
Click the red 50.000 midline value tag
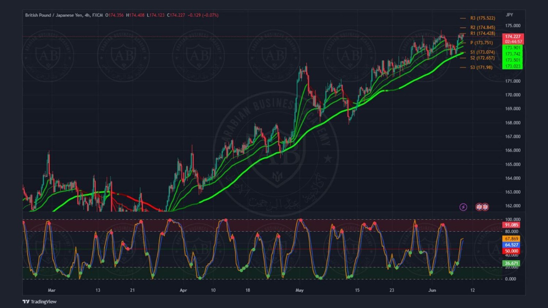[x=511, y=251]
